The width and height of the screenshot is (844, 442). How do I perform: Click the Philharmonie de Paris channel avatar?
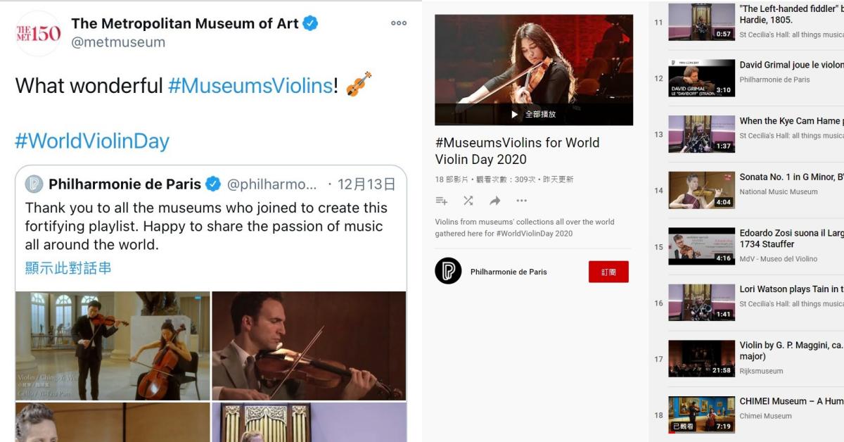click(x=448, y=271)
